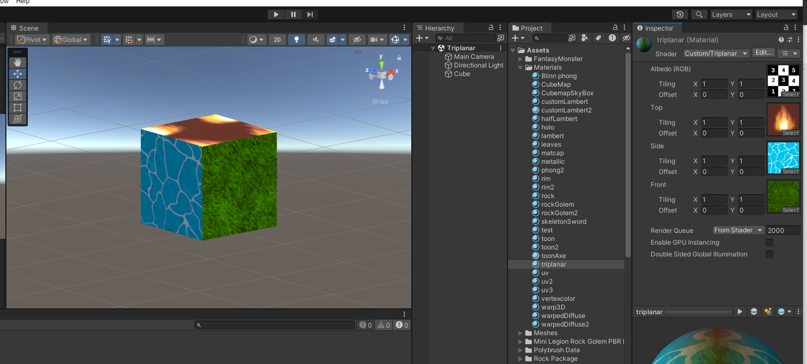Image resolution: width=807 pixels, height=364 pixels.
Task: Select the Rect tool in scene tools
Action: click(x=17, y=108)
